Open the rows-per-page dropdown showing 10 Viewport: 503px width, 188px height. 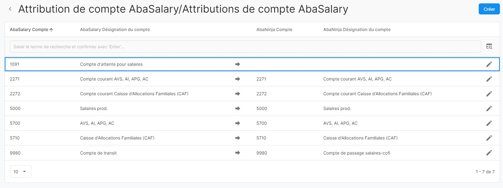coord(21,171)
